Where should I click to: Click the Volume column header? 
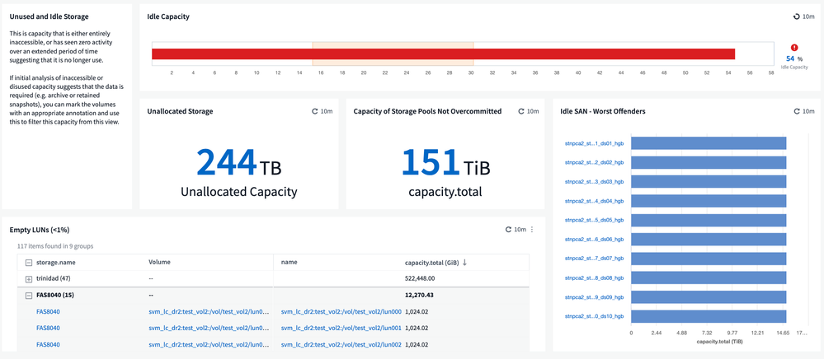click(x=159, y=262)
